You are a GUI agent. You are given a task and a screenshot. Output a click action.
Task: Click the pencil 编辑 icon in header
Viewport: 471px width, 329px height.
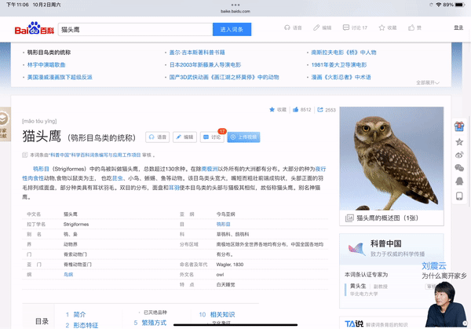pyautogui.click(x=316, y=27)
